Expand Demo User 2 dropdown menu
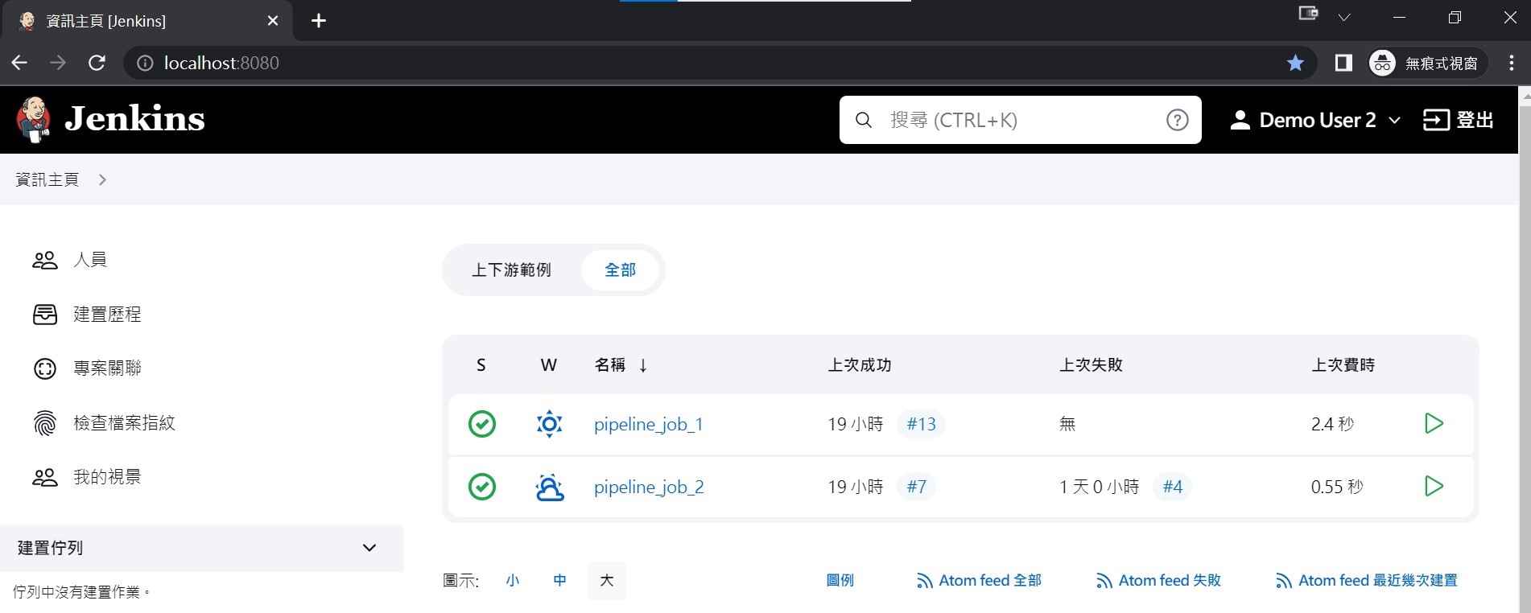 (1315, 120)
